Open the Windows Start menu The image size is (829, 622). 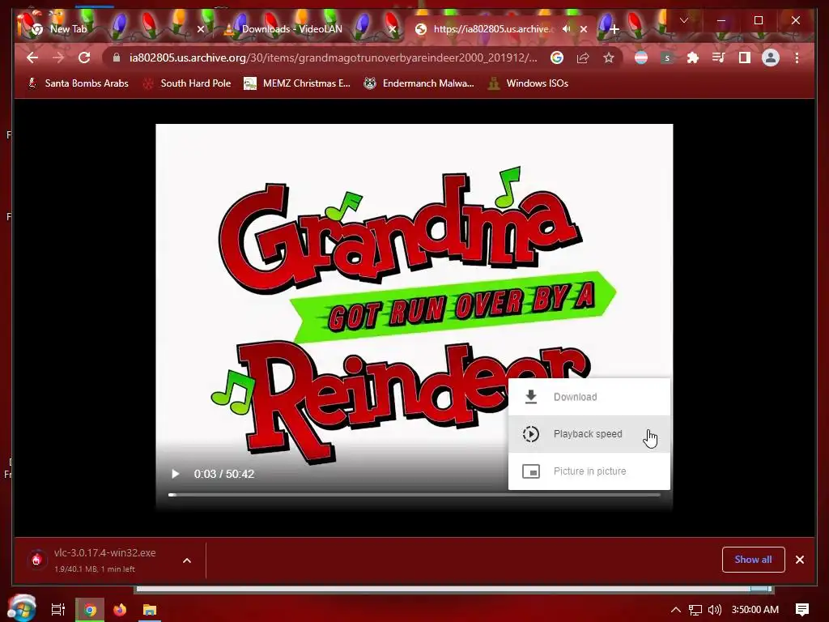pyautogui.click(x=22, y=608)
